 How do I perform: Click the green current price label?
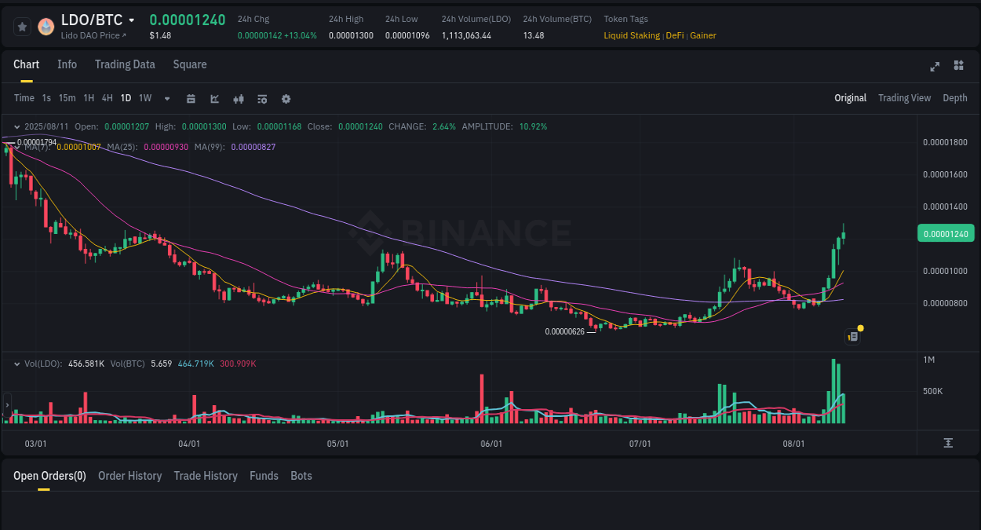click(x=946, y=233)
